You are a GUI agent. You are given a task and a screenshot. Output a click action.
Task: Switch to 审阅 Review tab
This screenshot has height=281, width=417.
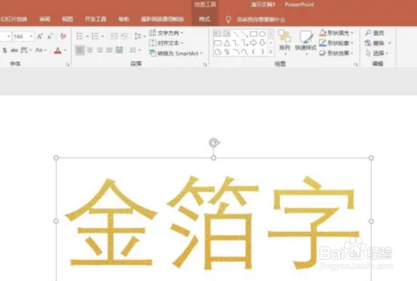[x=44, y=19]
